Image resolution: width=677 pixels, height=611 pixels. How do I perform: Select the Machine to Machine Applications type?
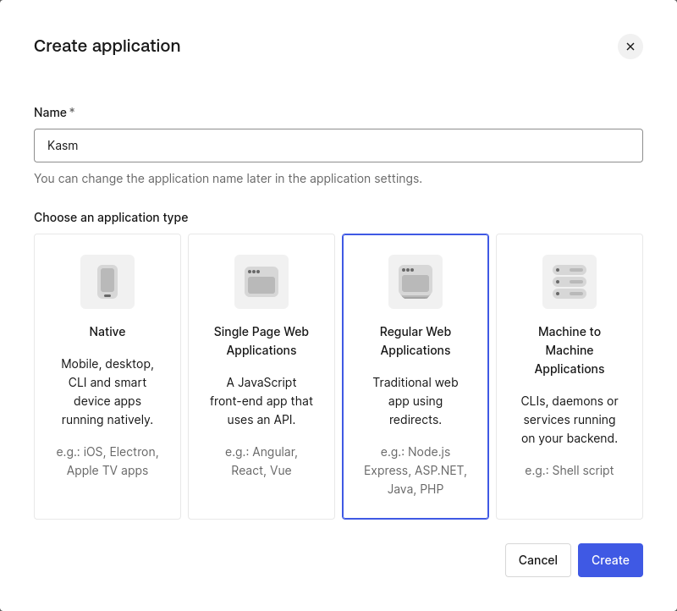569,377
